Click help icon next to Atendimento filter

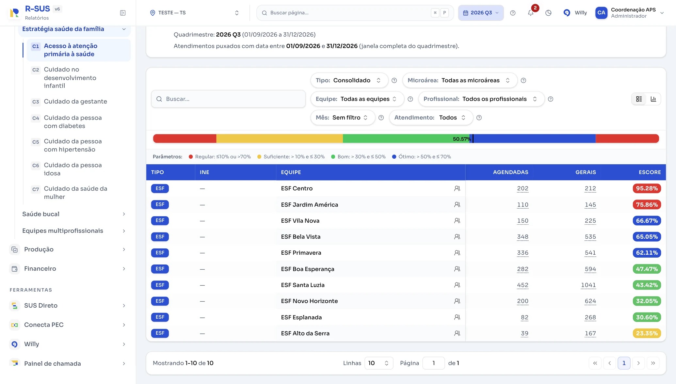point(479,118)
